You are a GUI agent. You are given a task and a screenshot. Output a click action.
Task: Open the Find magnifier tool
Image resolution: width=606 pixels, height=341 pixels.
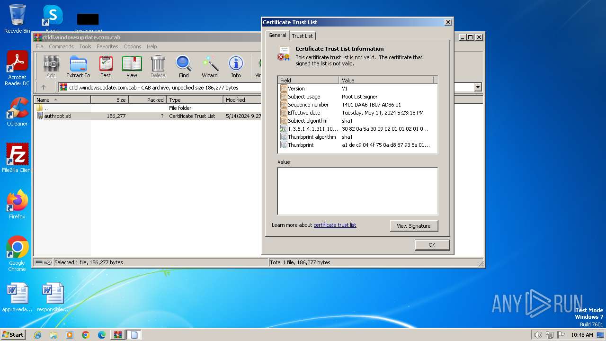(x=184, y=66)
